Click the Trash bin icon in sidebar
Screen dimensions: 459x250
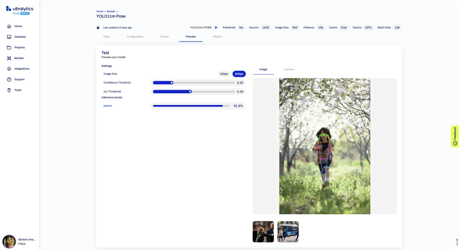(9, 90)
